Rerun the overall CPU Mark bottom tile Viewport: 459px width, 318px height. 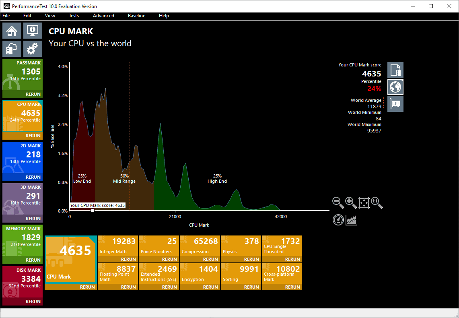(70, 287)
